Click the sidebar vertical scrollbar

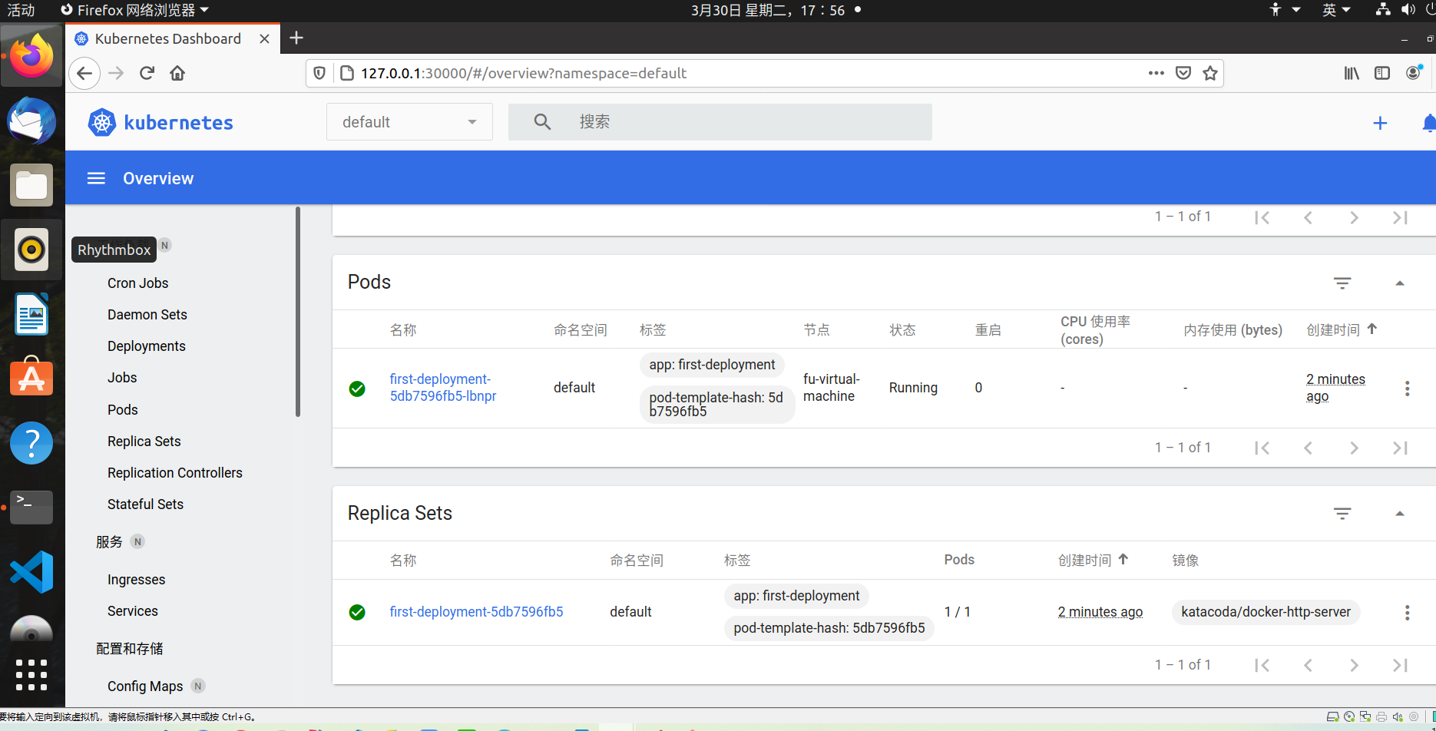(x=298, y=312)
